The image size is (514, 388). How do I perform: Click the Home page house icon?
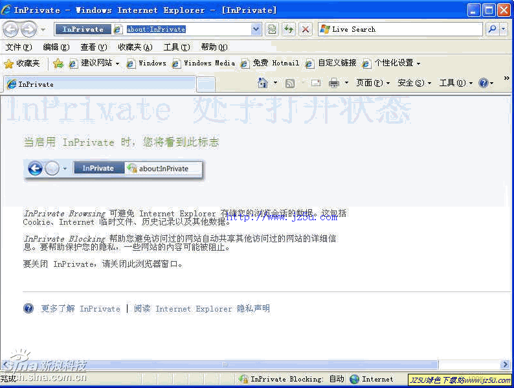point(263,83)
